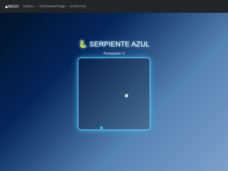Image resolution: width=228 pixels, height=171 pixels.
Task: Open the INICIO home link
Action: [12, 6]
